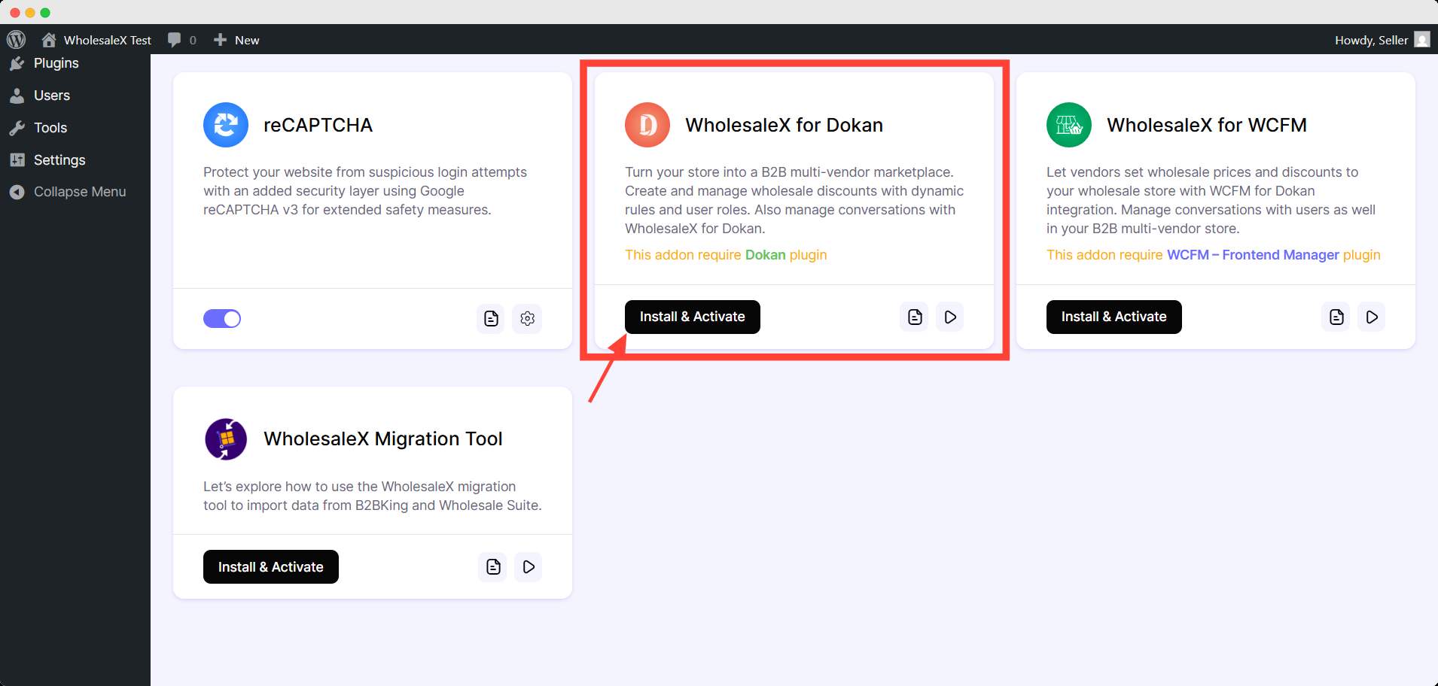Click the WholesaleX for WCFM title
Viewport: 1438px width, 686px height.
1207,125
